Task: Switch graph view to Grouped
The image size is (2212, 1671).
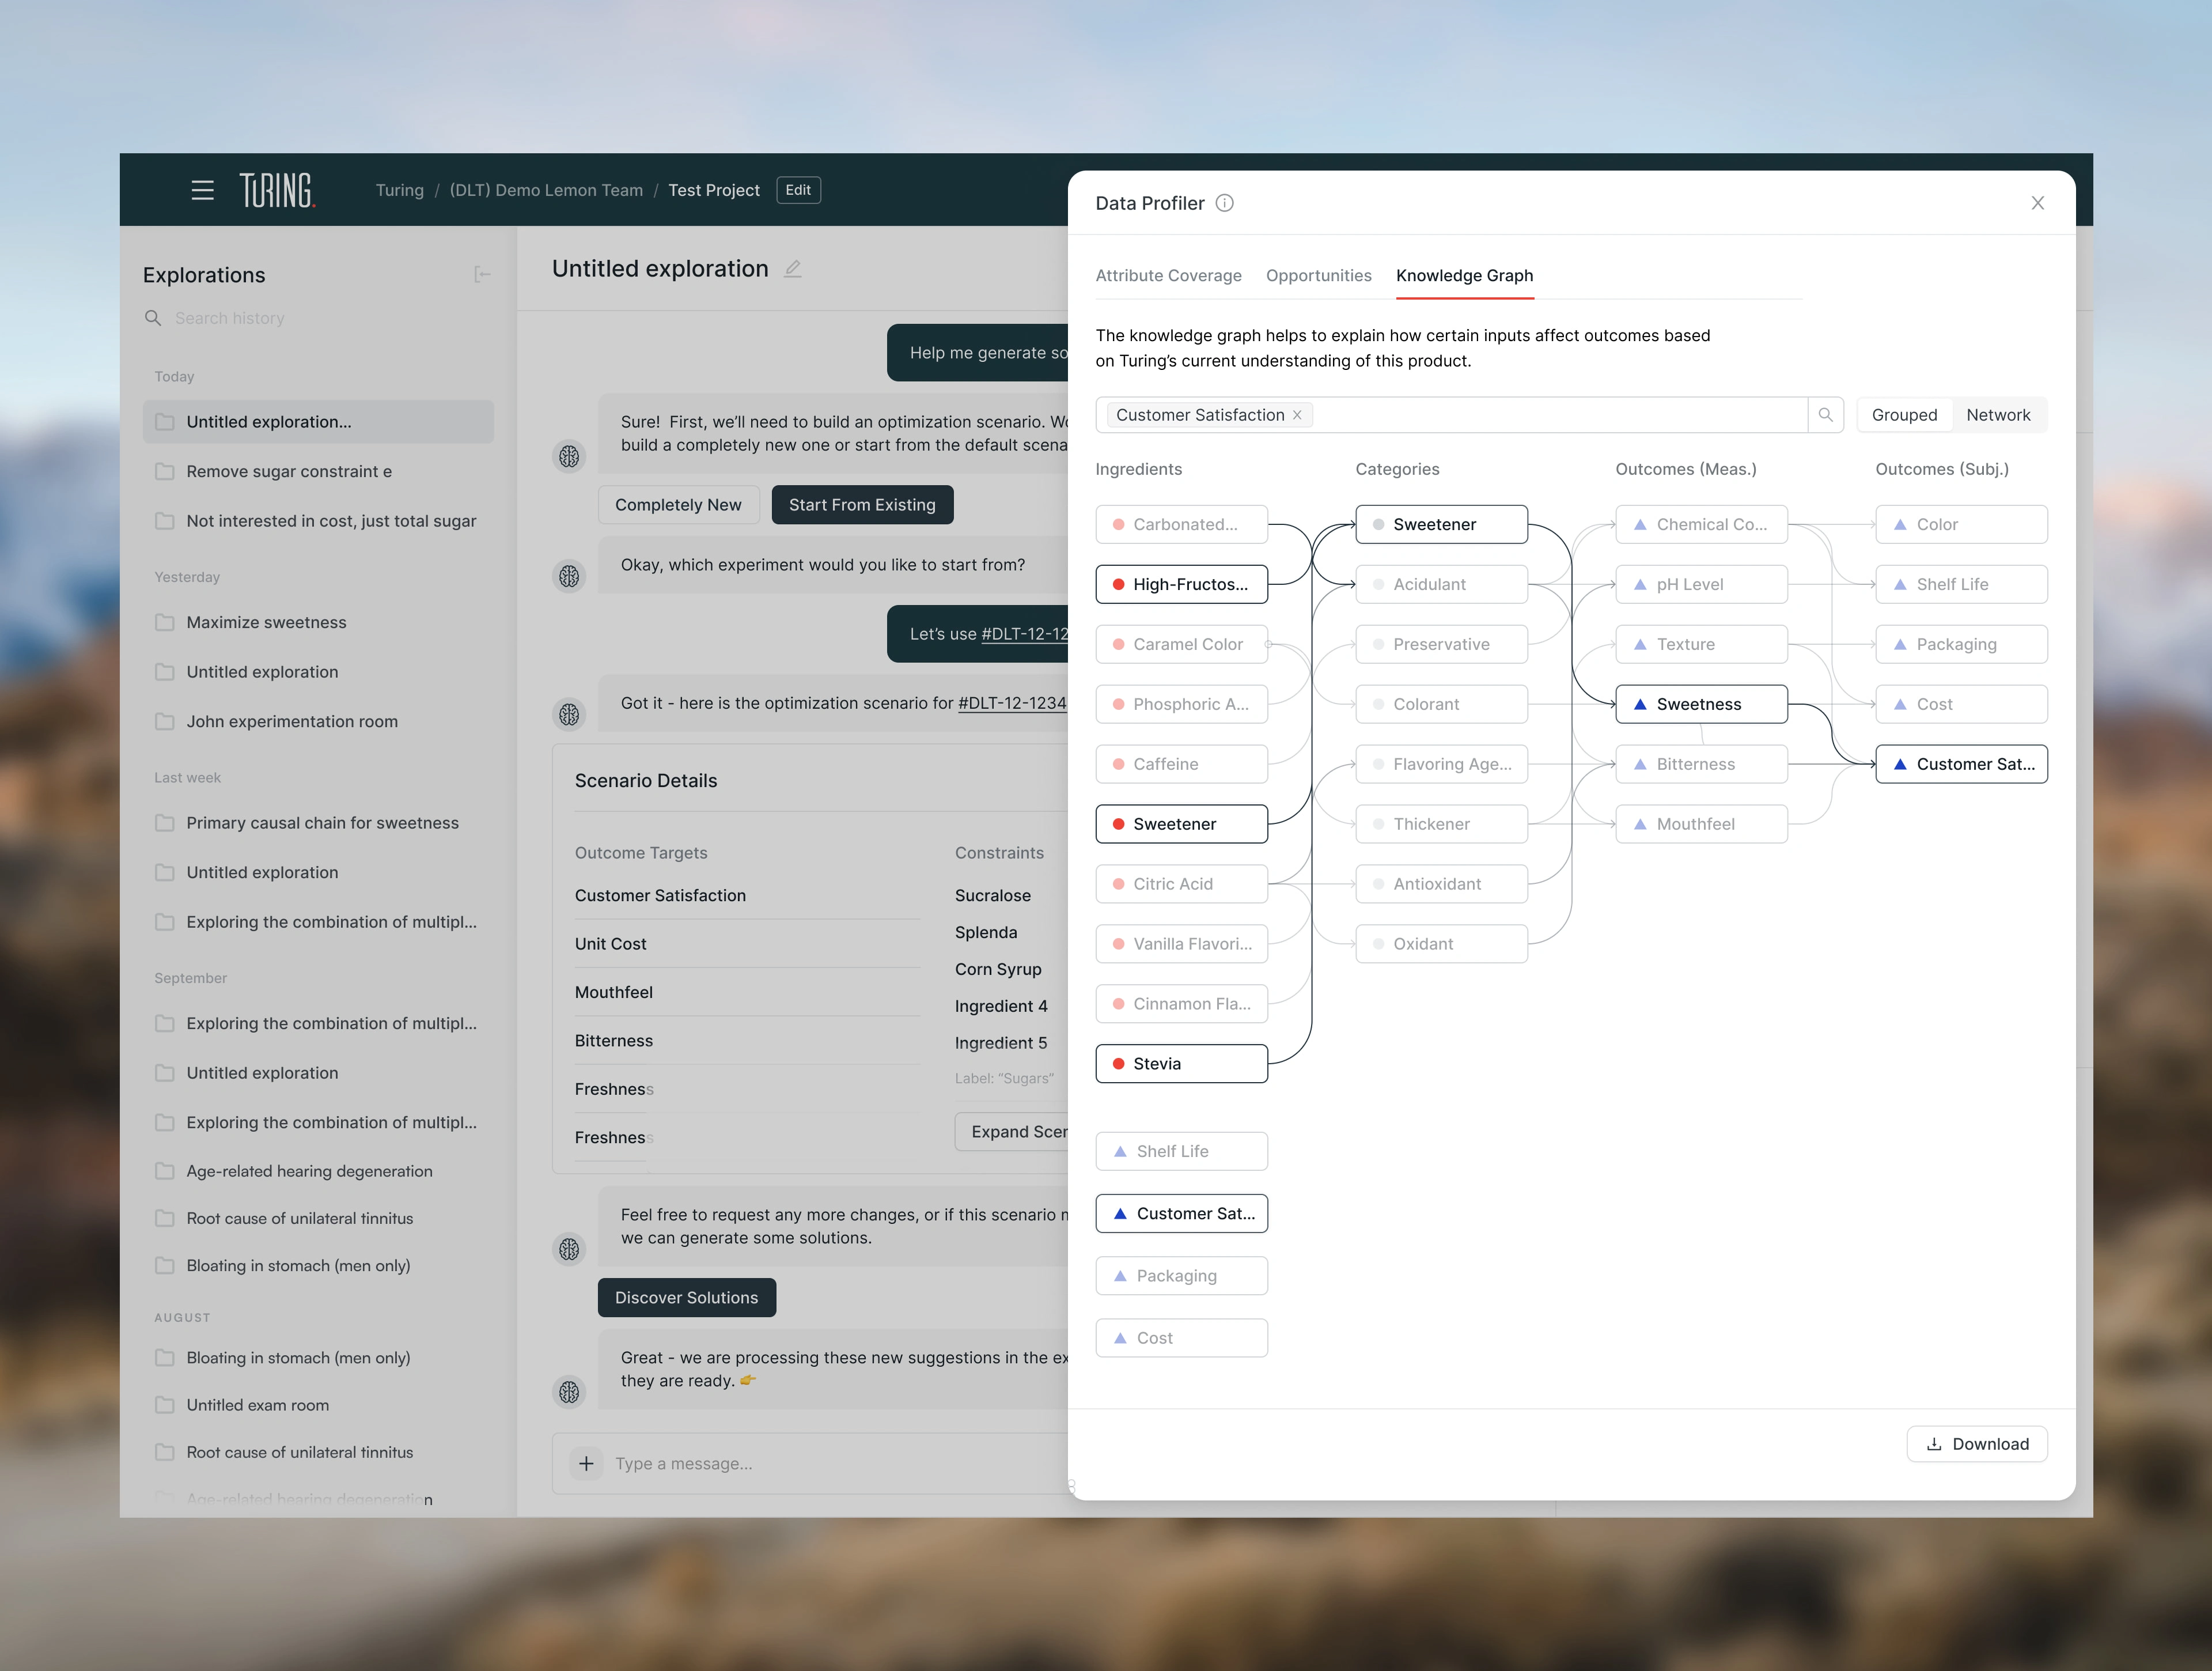Action: coord(1904,415)
